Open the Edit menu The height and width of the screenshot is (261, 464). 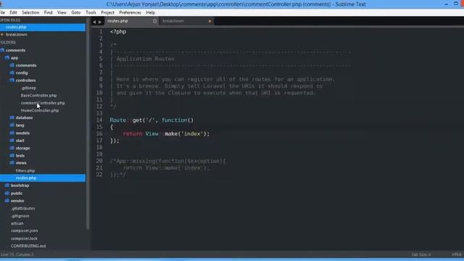click(13, 12)
